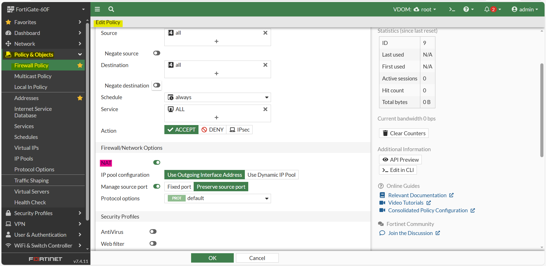Select ACCEPT action
The height and width of the screenshot is (266, 546).
181,130
